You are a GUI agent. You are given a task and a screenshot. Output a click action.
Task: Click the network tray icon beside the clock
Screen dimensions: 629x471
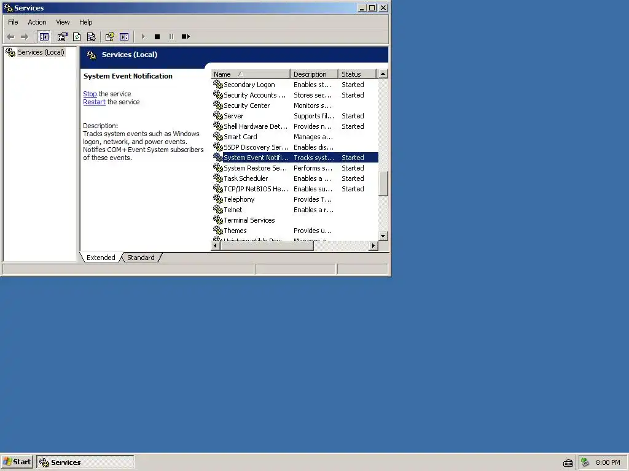point(585,462)
